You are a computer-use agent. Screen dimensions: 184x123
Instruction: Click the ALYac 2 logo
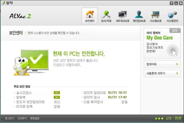[20, 16]
